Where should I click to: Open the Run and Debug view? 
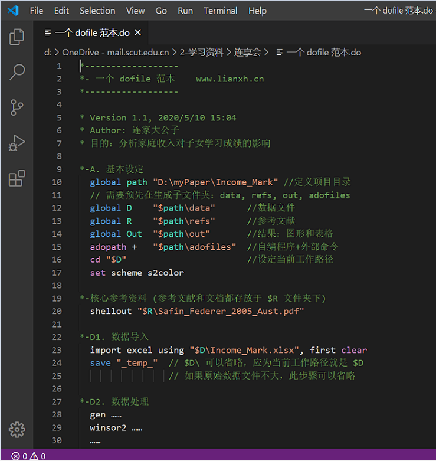(x=17, y=143)
